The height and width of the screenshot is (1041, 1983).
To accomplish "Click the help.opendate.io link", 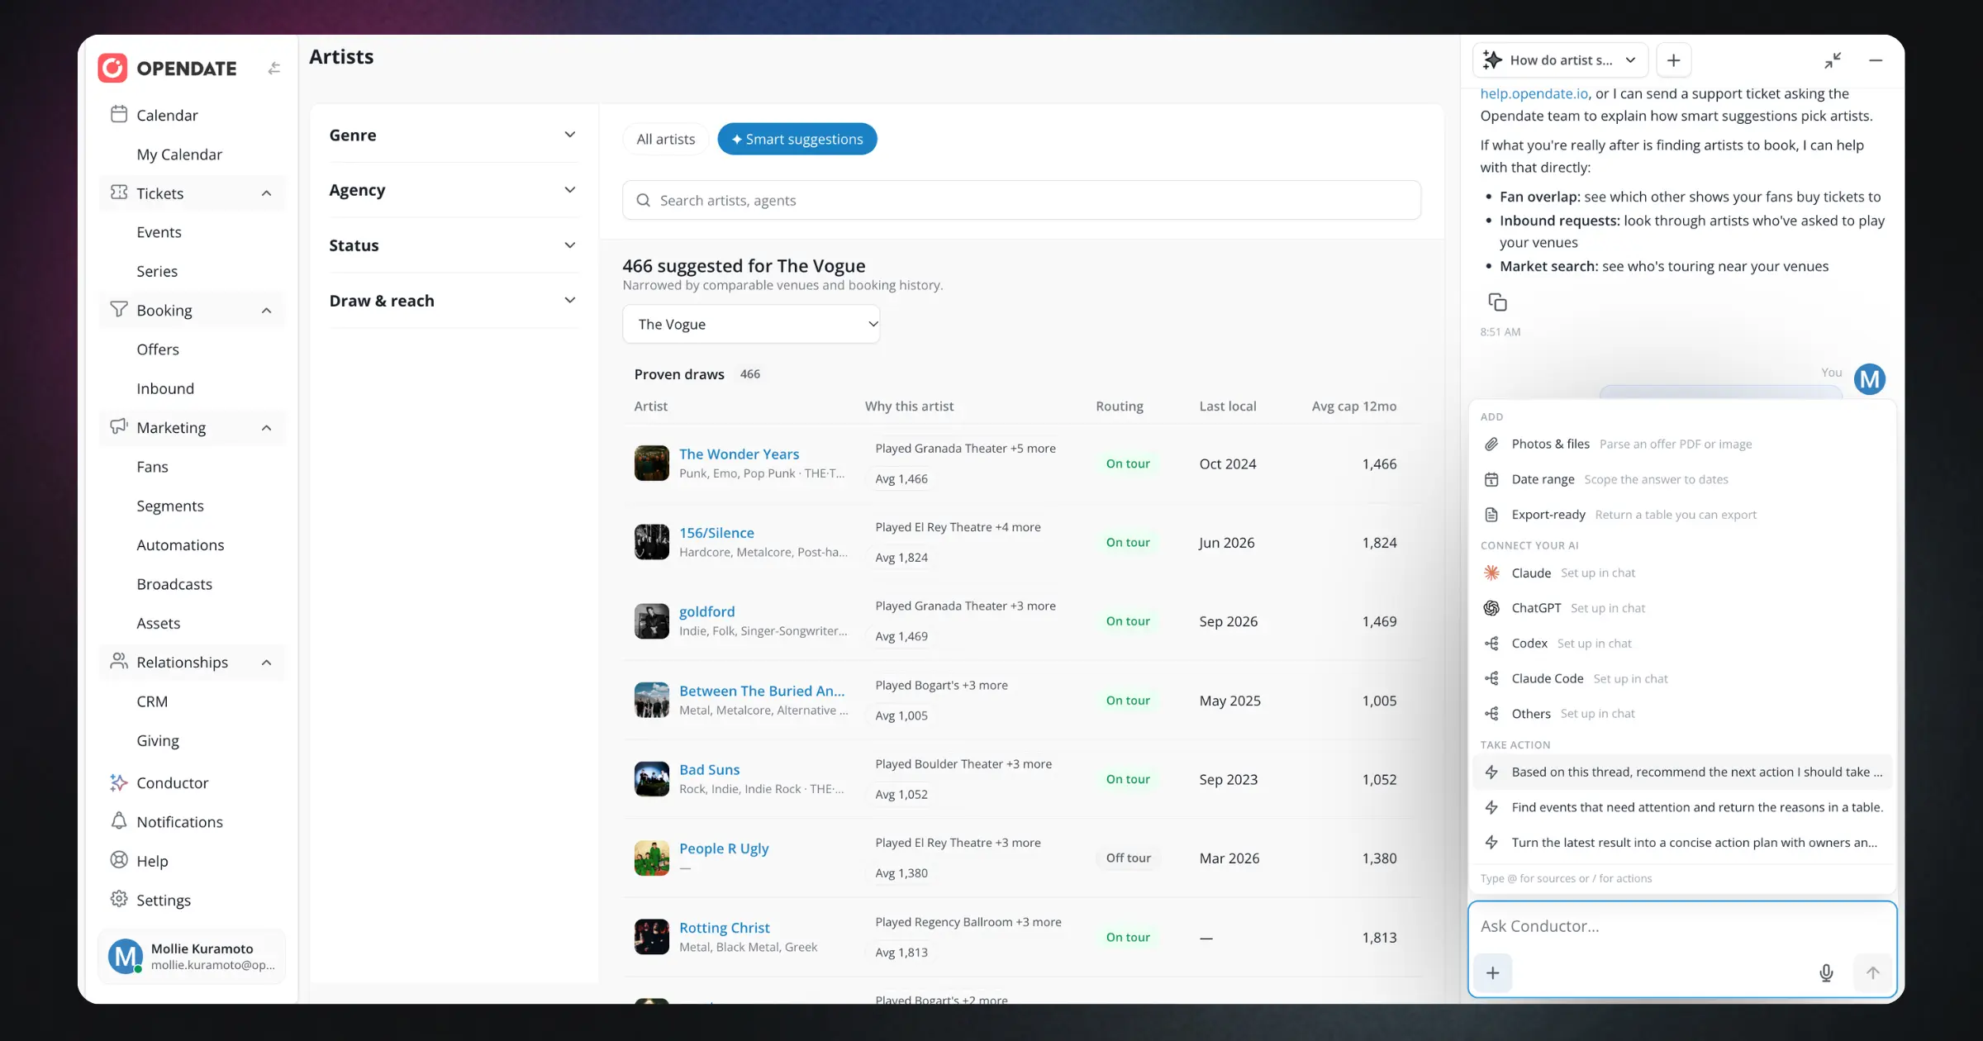I will pos(1534,93).
